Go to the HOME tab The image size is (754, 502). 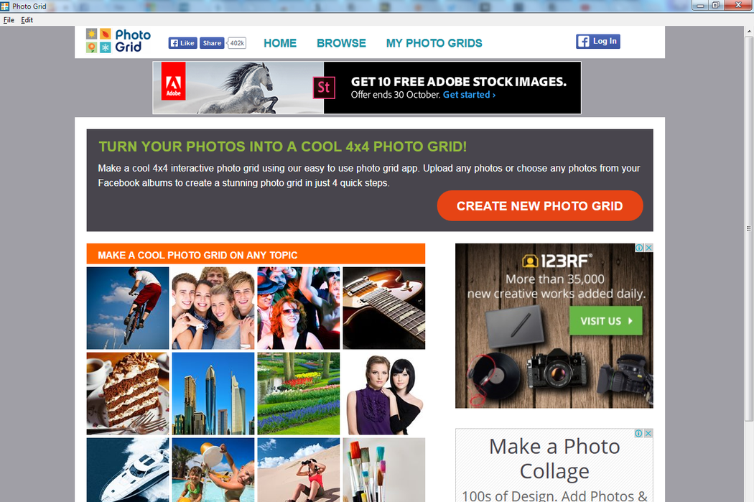280,43
